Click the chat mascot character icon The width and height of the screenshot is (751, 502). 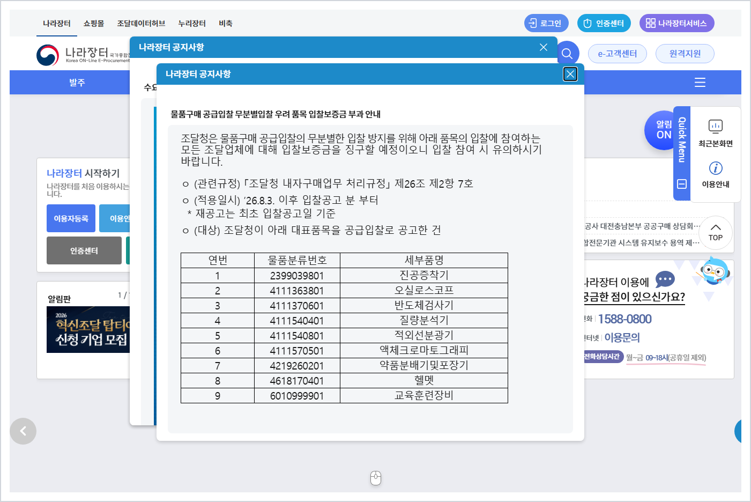coord(715,271)
